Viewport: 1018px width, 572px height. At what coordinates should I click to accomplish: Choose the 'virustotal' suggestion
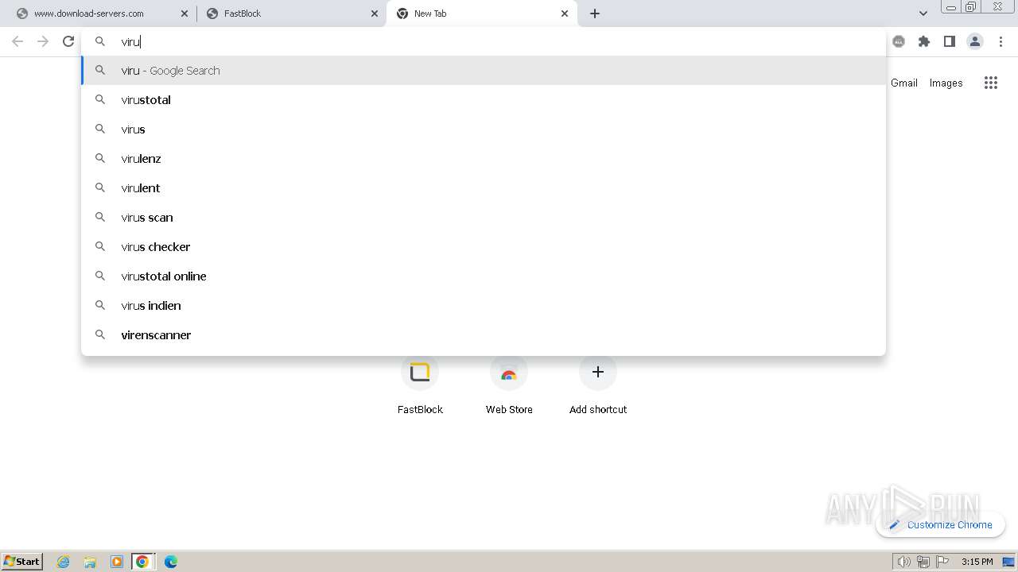(x=484, y=100)
